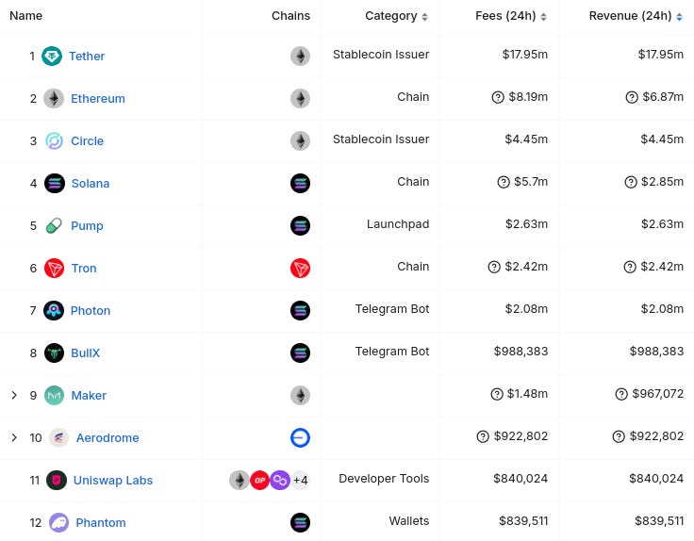Open the Tether protocol link

pyautogui.click(x=87, y=57)
